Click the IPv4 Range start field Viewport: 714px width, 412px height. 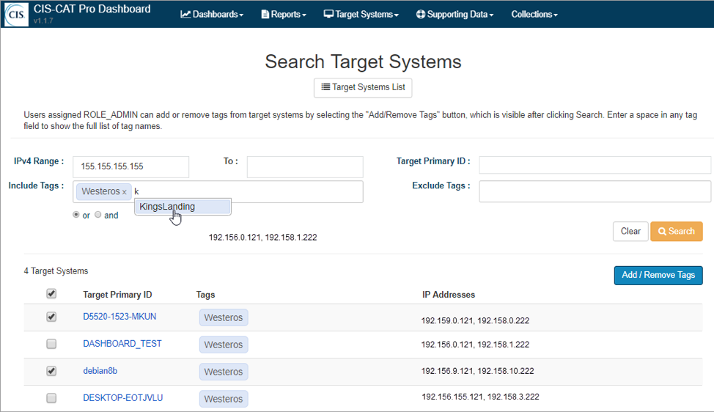click(x=130, y=166)
